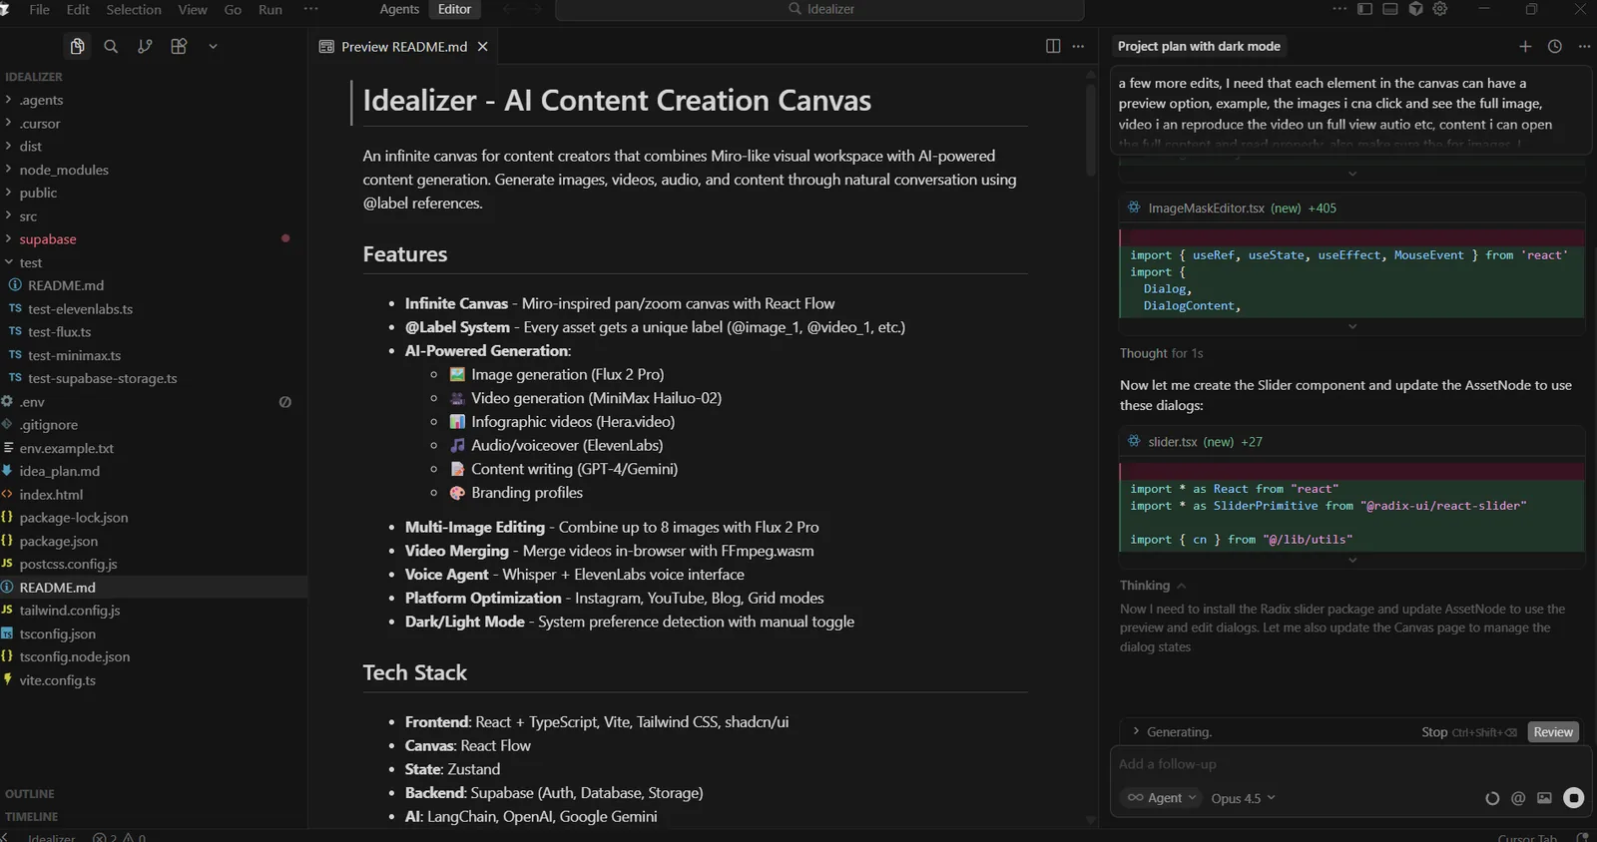Screen dimensions: 1597x842
Task: Open slider.tsx new file diff header
Action: tap(1351, 441)
